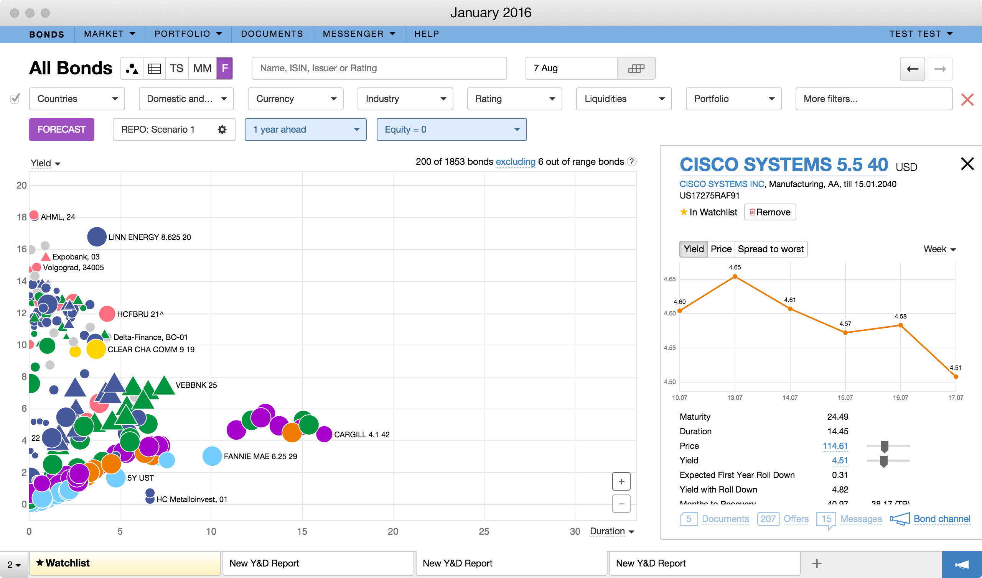The height and width of the screenshot is (578, 982).
Task: Select the FANNIE MAE 6.25 29 bubble
Action: point(212,456)
